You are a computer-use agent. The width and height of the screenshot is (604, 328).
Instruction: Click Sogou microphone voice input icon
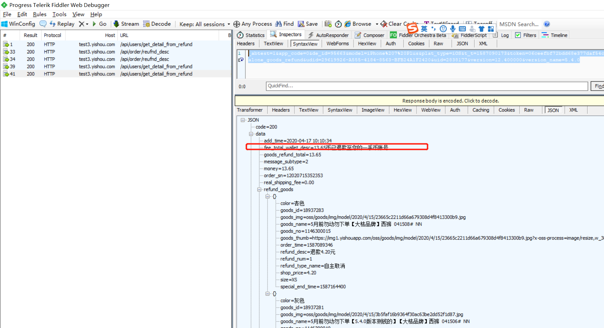tap(453, 29)
